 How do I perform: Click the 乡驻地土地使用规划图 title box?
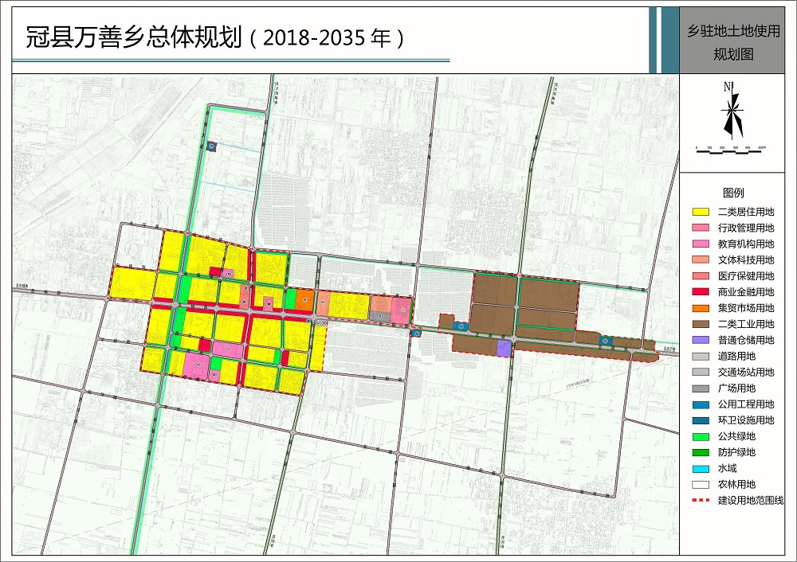click(732, 43)
